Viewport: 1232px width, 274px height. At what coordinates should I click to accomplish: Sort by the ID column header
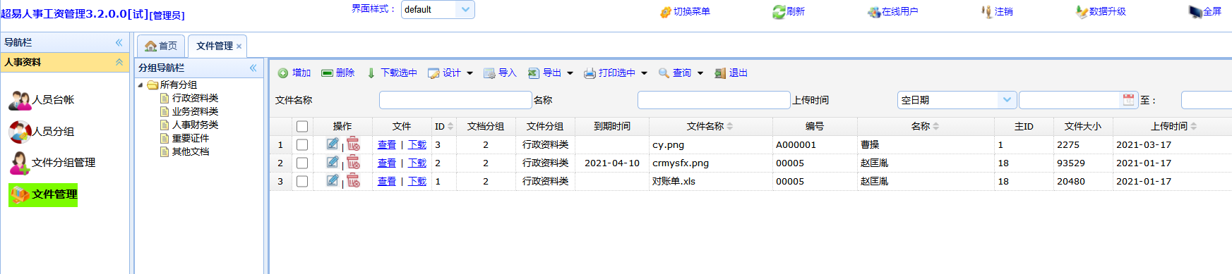(444, 127)
